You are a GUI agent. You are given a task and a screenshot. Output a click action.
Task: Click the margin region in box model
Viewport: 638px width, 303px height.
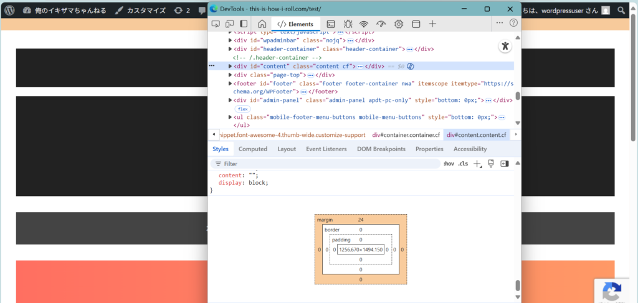(x=325, y=220)
